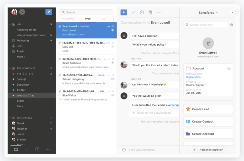Mark conversation done with checkmark icon

coord(133,12)
